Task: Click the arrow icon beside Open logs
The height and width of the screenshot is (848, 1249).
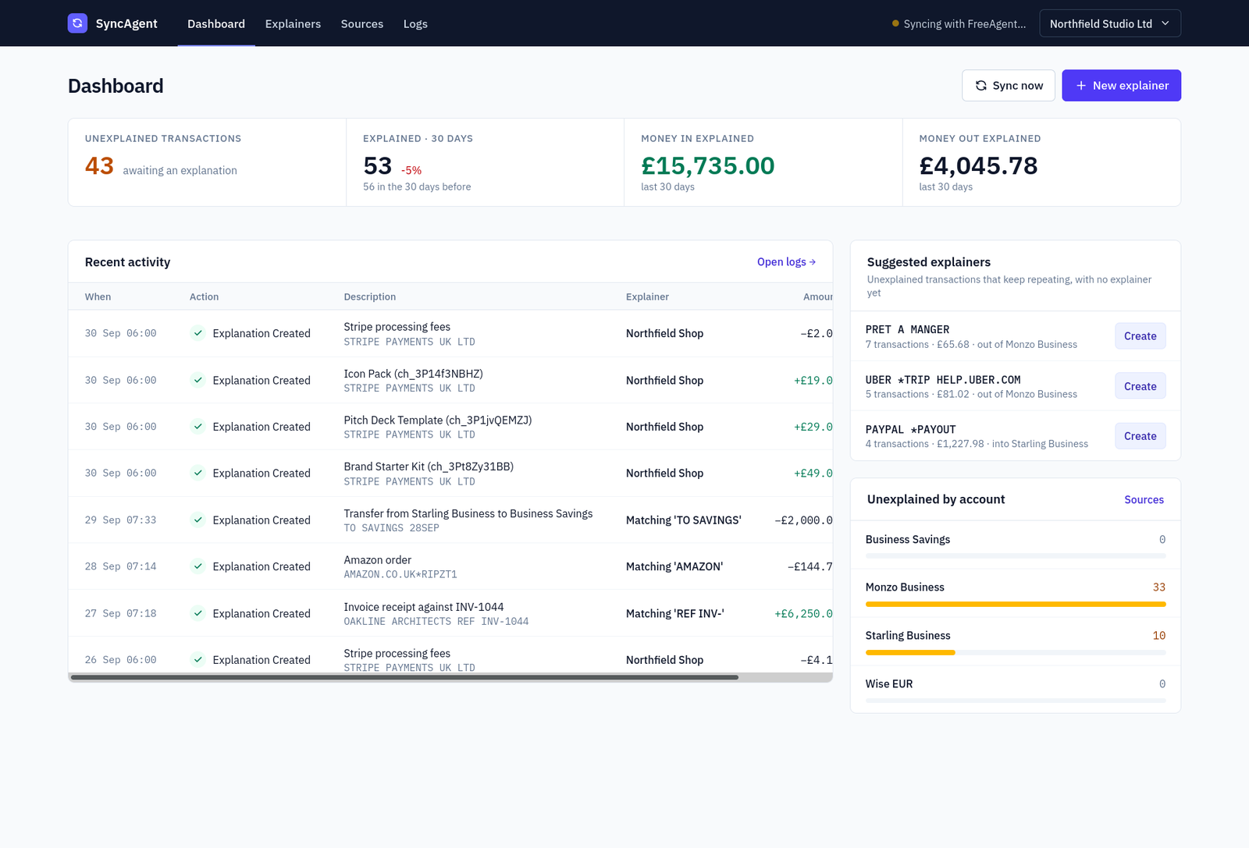Action: (813, 262)
